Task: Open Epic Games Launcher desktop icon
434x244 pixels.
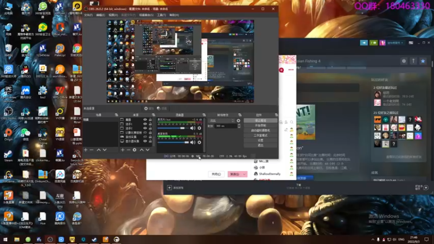Action: (x=8, y=93)
